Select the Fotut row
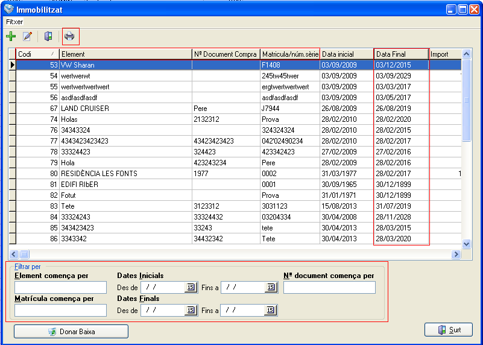The image size is (483, 345). pyautogui.click(x=238, y=195)
